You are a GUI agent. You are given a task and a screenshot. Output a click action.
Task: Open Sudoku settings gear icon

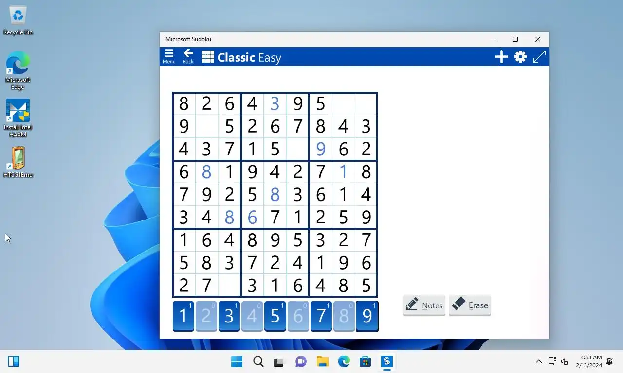520,57
